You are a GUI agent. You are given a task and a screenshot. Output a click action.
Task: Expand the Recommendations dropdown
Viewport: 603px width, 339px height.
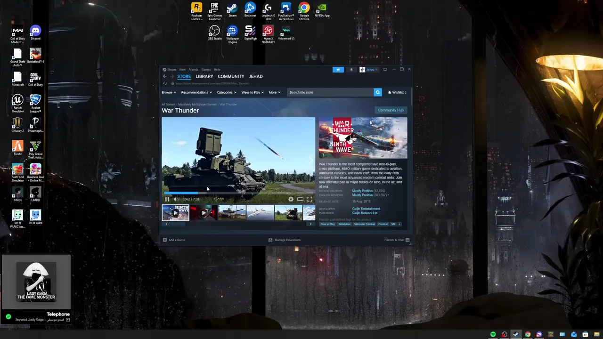[x=196, y=92]
